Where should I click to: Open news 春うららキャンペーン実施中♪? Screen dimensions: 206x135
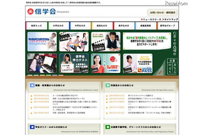(x=140, y=96)
